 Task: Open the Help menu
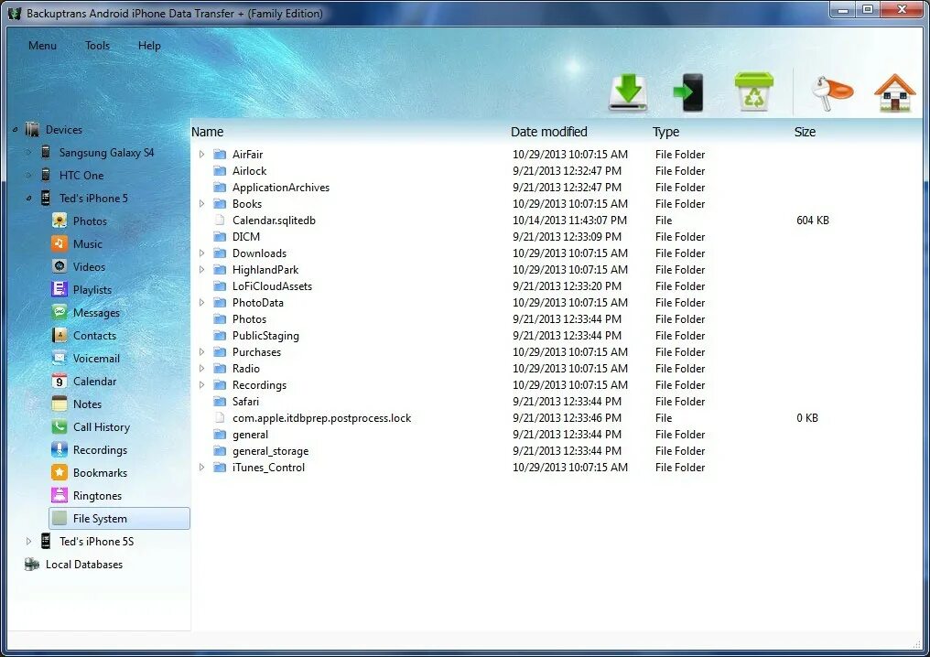point(149,46)
